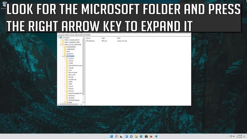Screen dimensions: 247x139
Task: Select the ODBC key
Action: point(71,81)
